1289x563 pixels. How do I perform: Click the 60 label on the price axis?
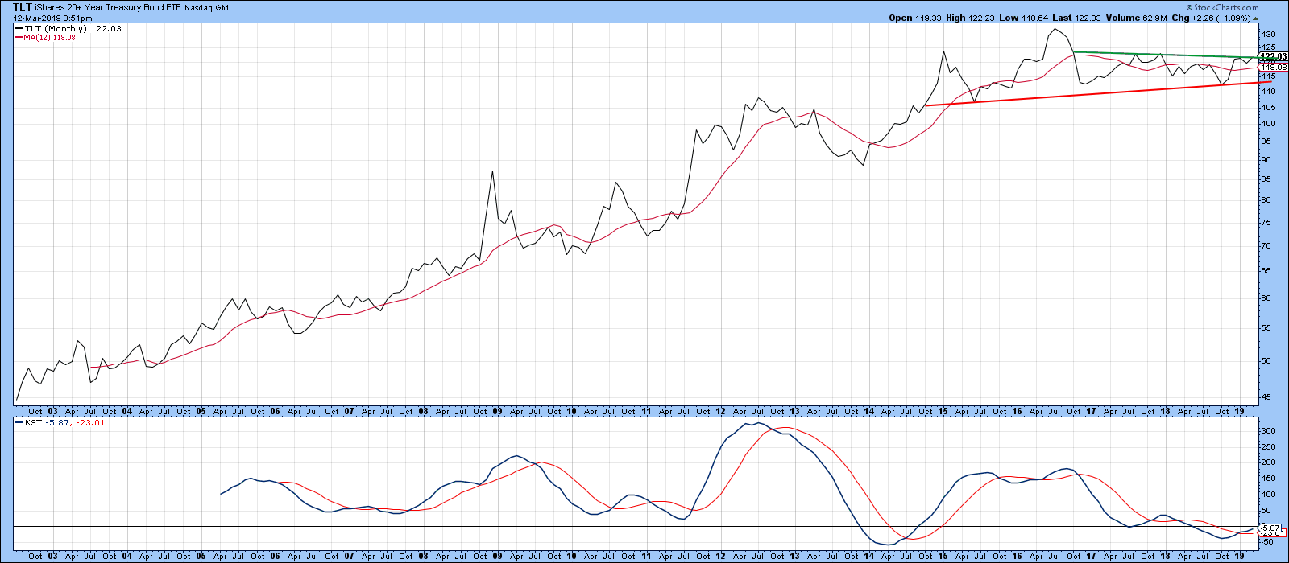click(x=1266, y=298)
